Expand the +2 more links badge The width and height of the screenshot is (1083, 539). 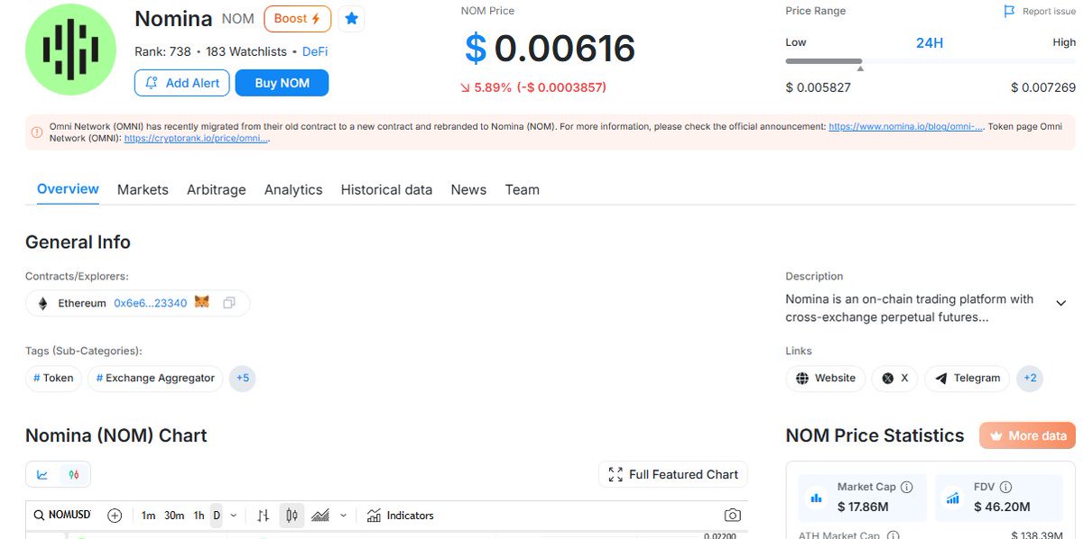pos(1030,379)
